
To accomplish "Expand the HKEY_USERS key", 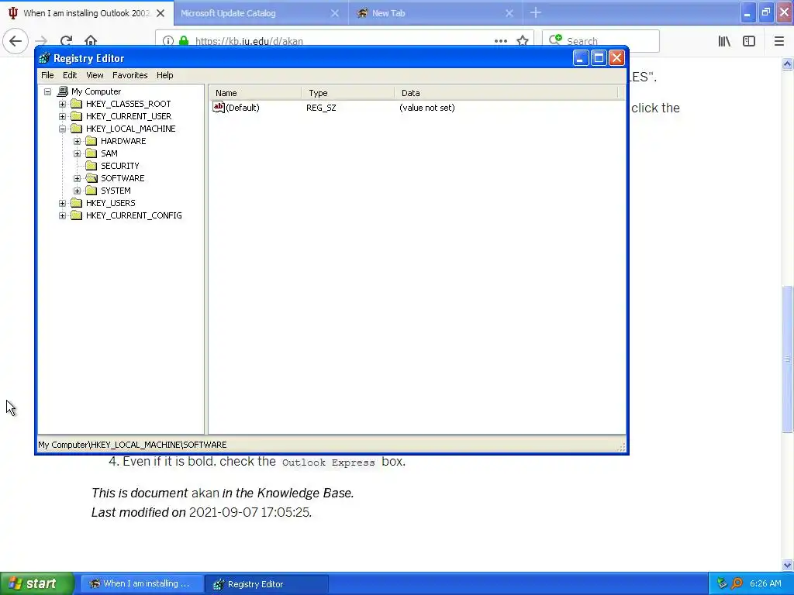I will click(x=62, y=204).
